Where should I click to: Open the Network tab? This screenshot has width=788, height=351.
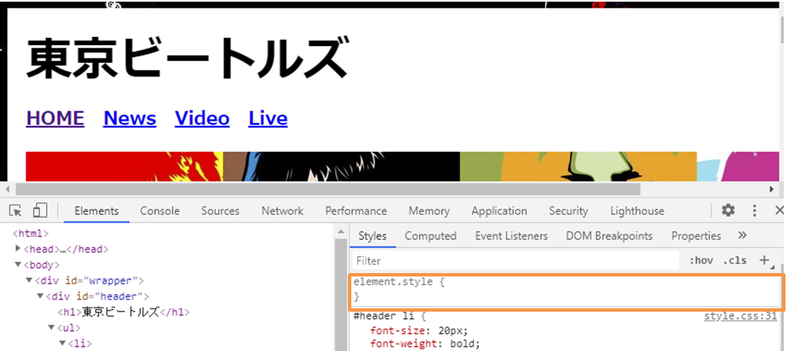pyautogui.click(x=283, y=211)
